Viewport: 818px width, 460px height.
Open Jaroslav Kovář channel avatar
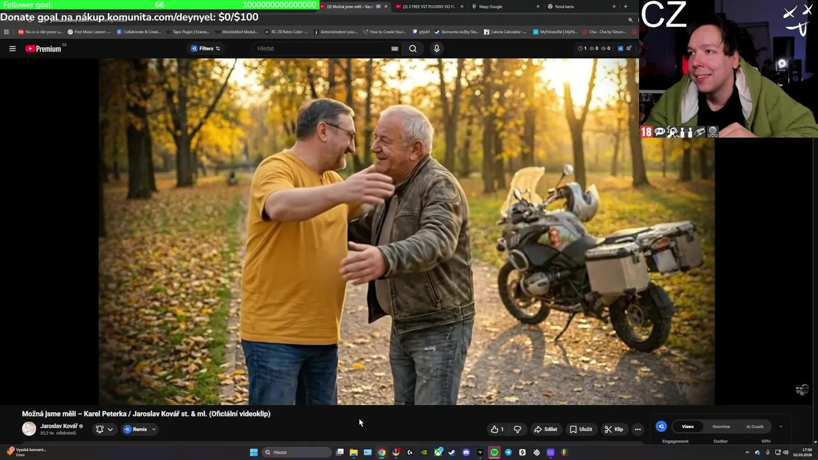coord(29,429)
